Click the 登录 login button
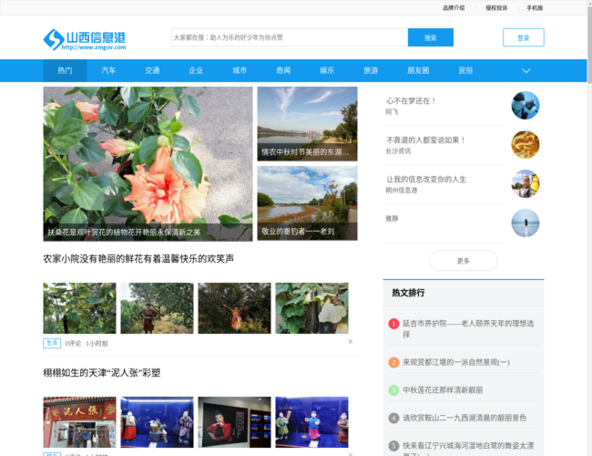The height and width of the screenshot is (456, 592). pos(524,37)
